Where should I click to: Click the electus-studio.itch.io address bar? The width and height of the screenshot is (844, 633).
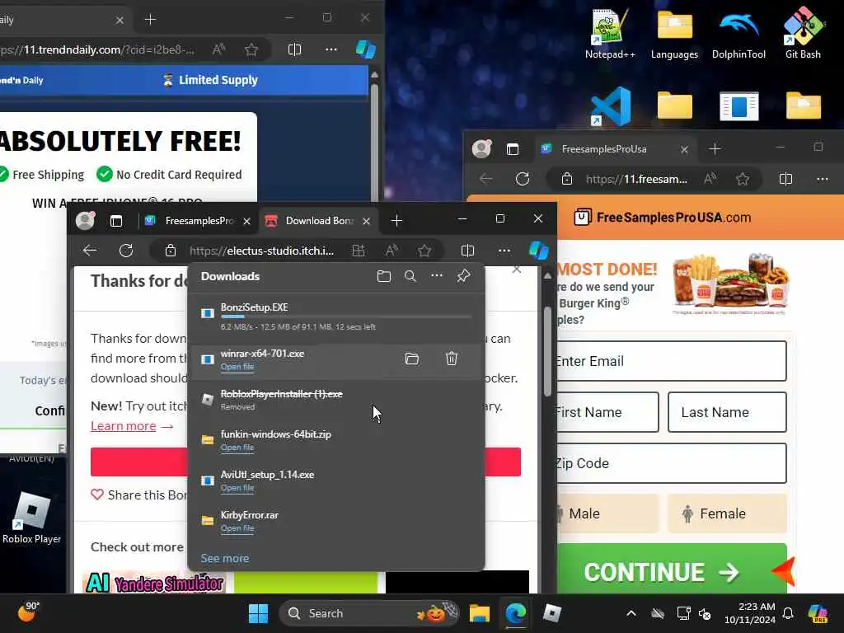[x=261, y=251]
